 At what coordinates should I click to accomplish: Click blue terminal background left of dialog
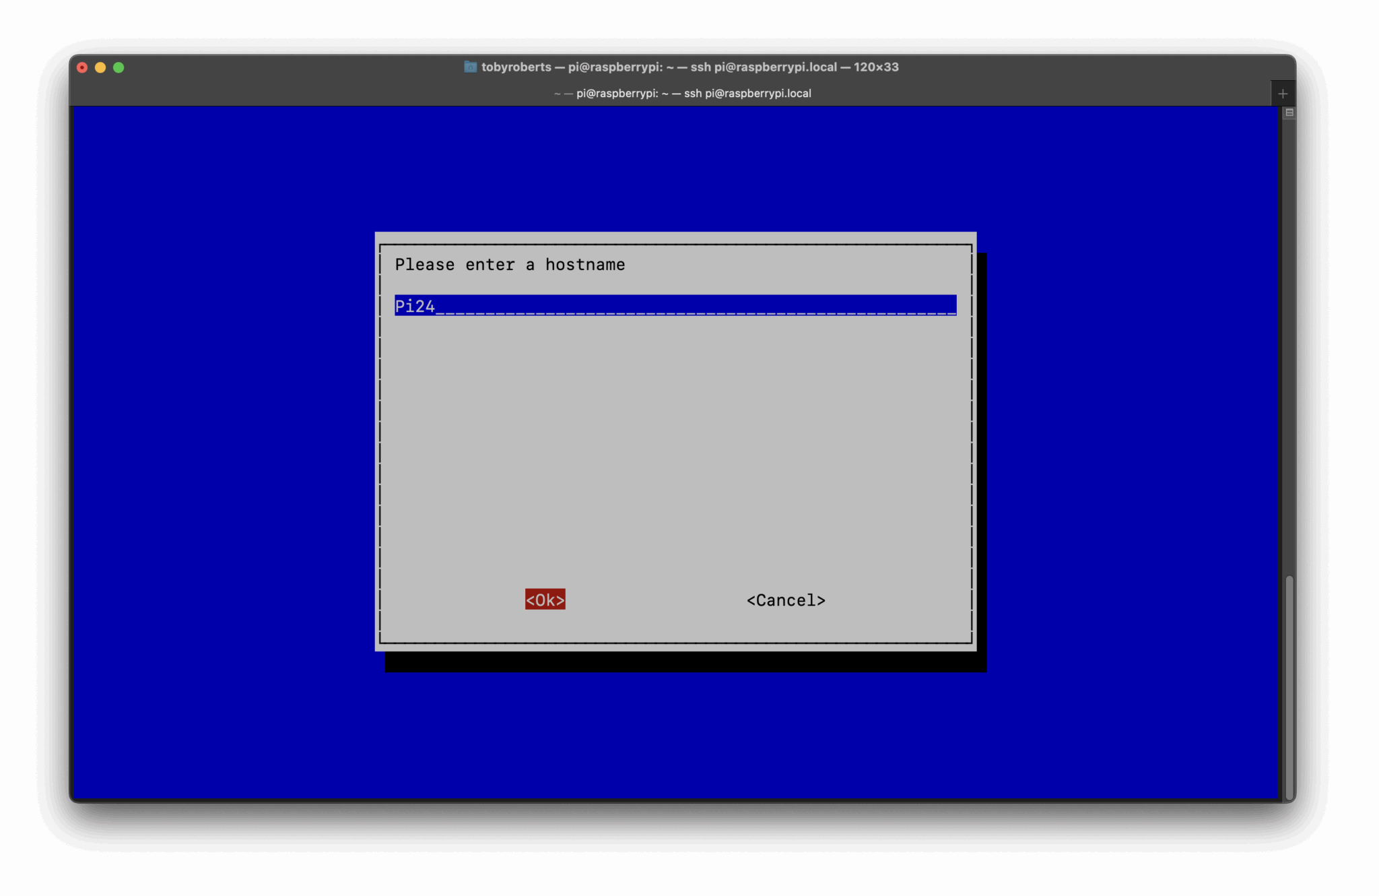(x=222, y=445)
